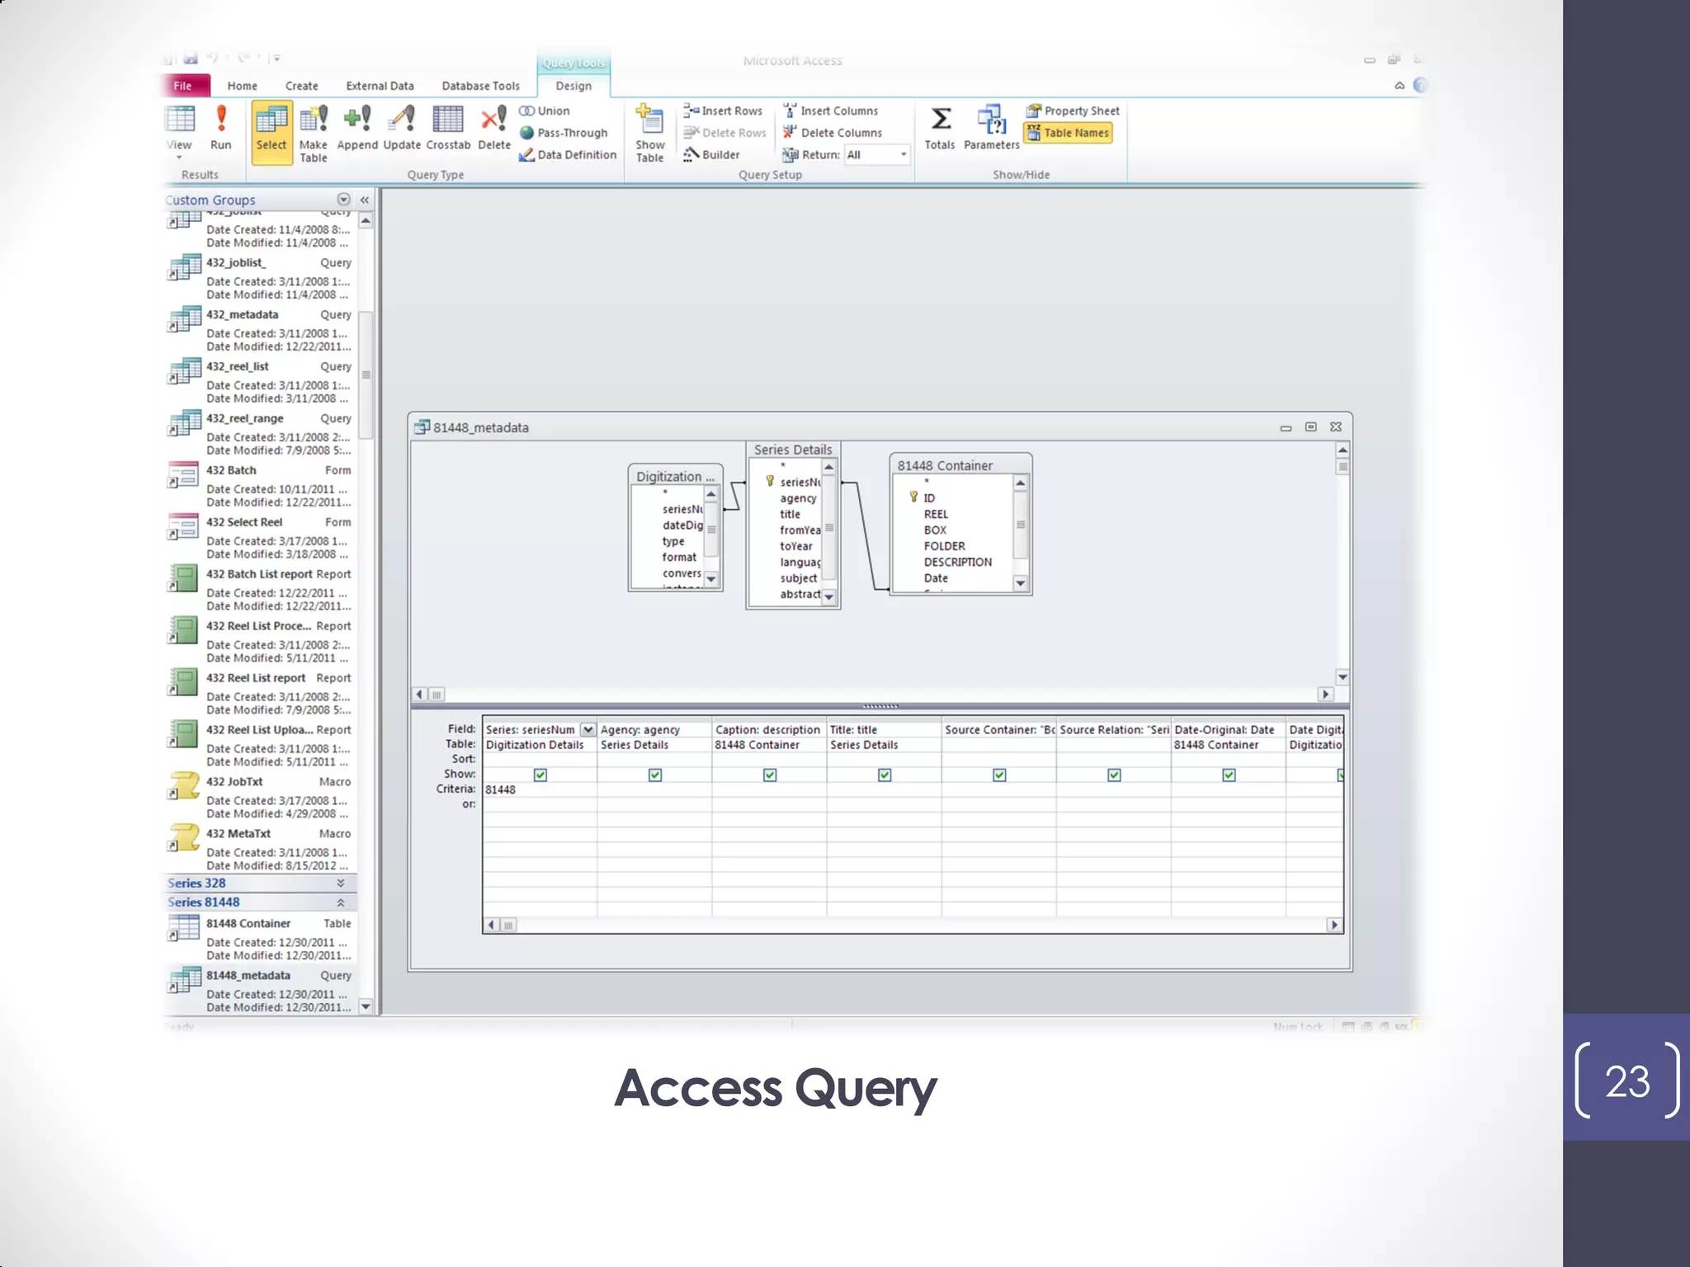Switch to the Home tab

[243, 86]
